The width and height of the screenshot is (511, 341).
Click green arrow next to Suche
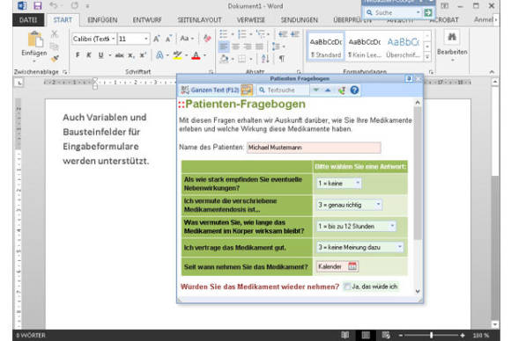click(x=428, y=12)
